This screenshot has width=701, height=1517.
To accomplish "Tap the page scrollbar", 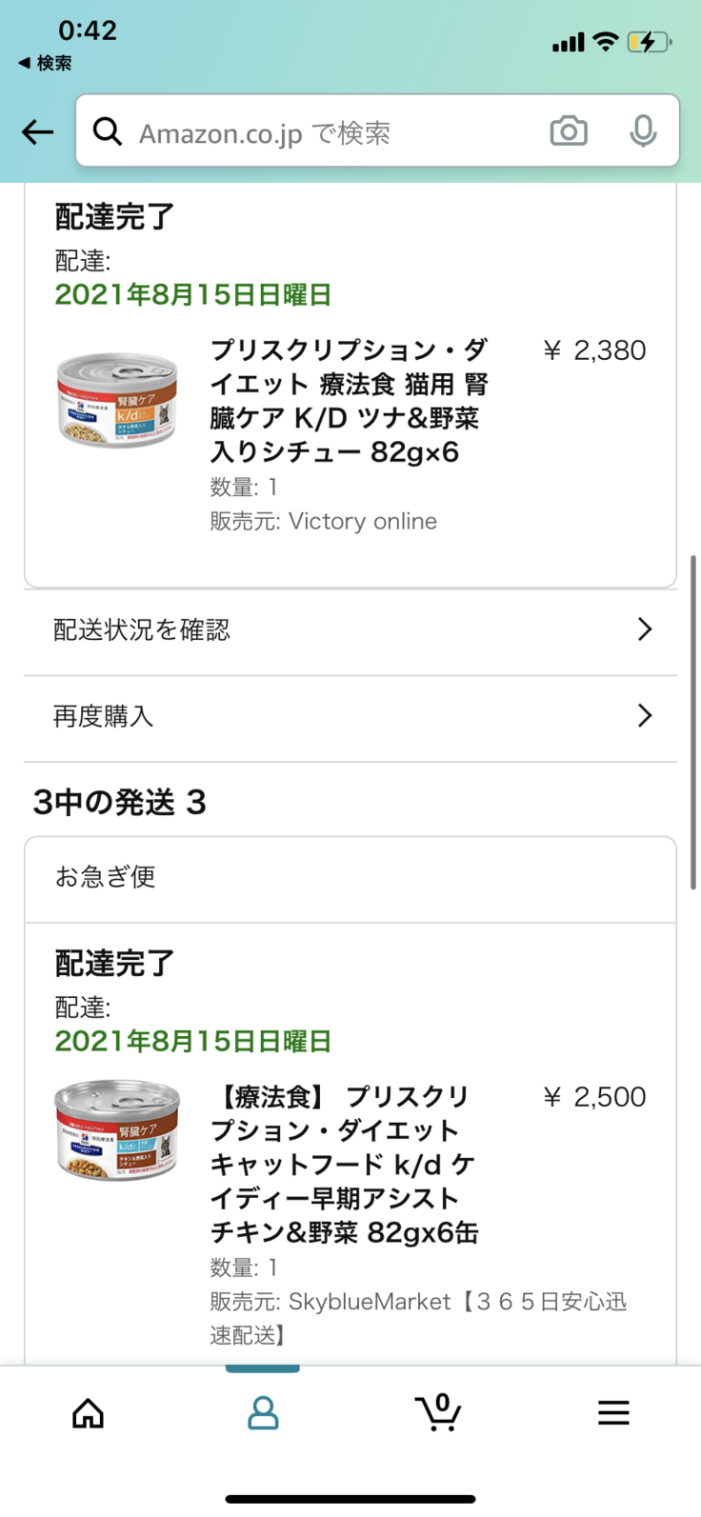I will tap(694, 722).
